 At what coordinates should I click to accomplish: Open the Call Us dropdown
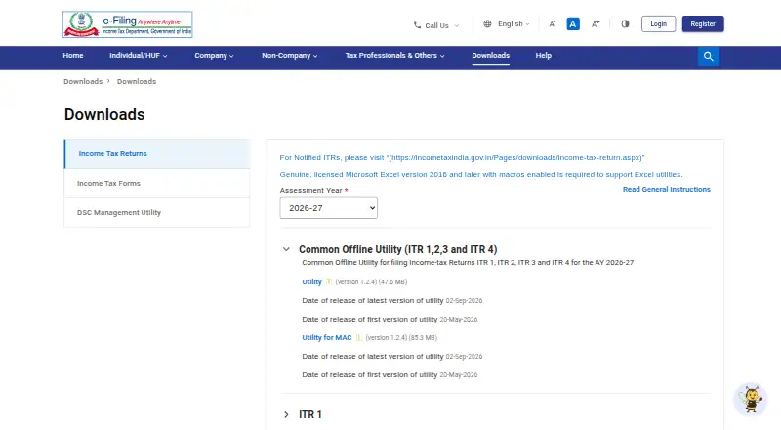point(436,25)
